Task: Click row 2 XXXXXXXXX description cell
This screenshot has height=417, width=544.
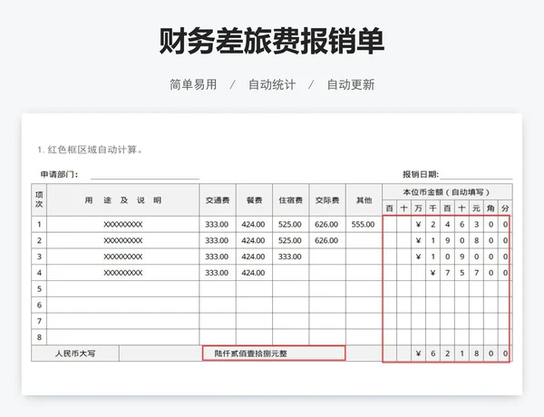Action: (123, 240)
